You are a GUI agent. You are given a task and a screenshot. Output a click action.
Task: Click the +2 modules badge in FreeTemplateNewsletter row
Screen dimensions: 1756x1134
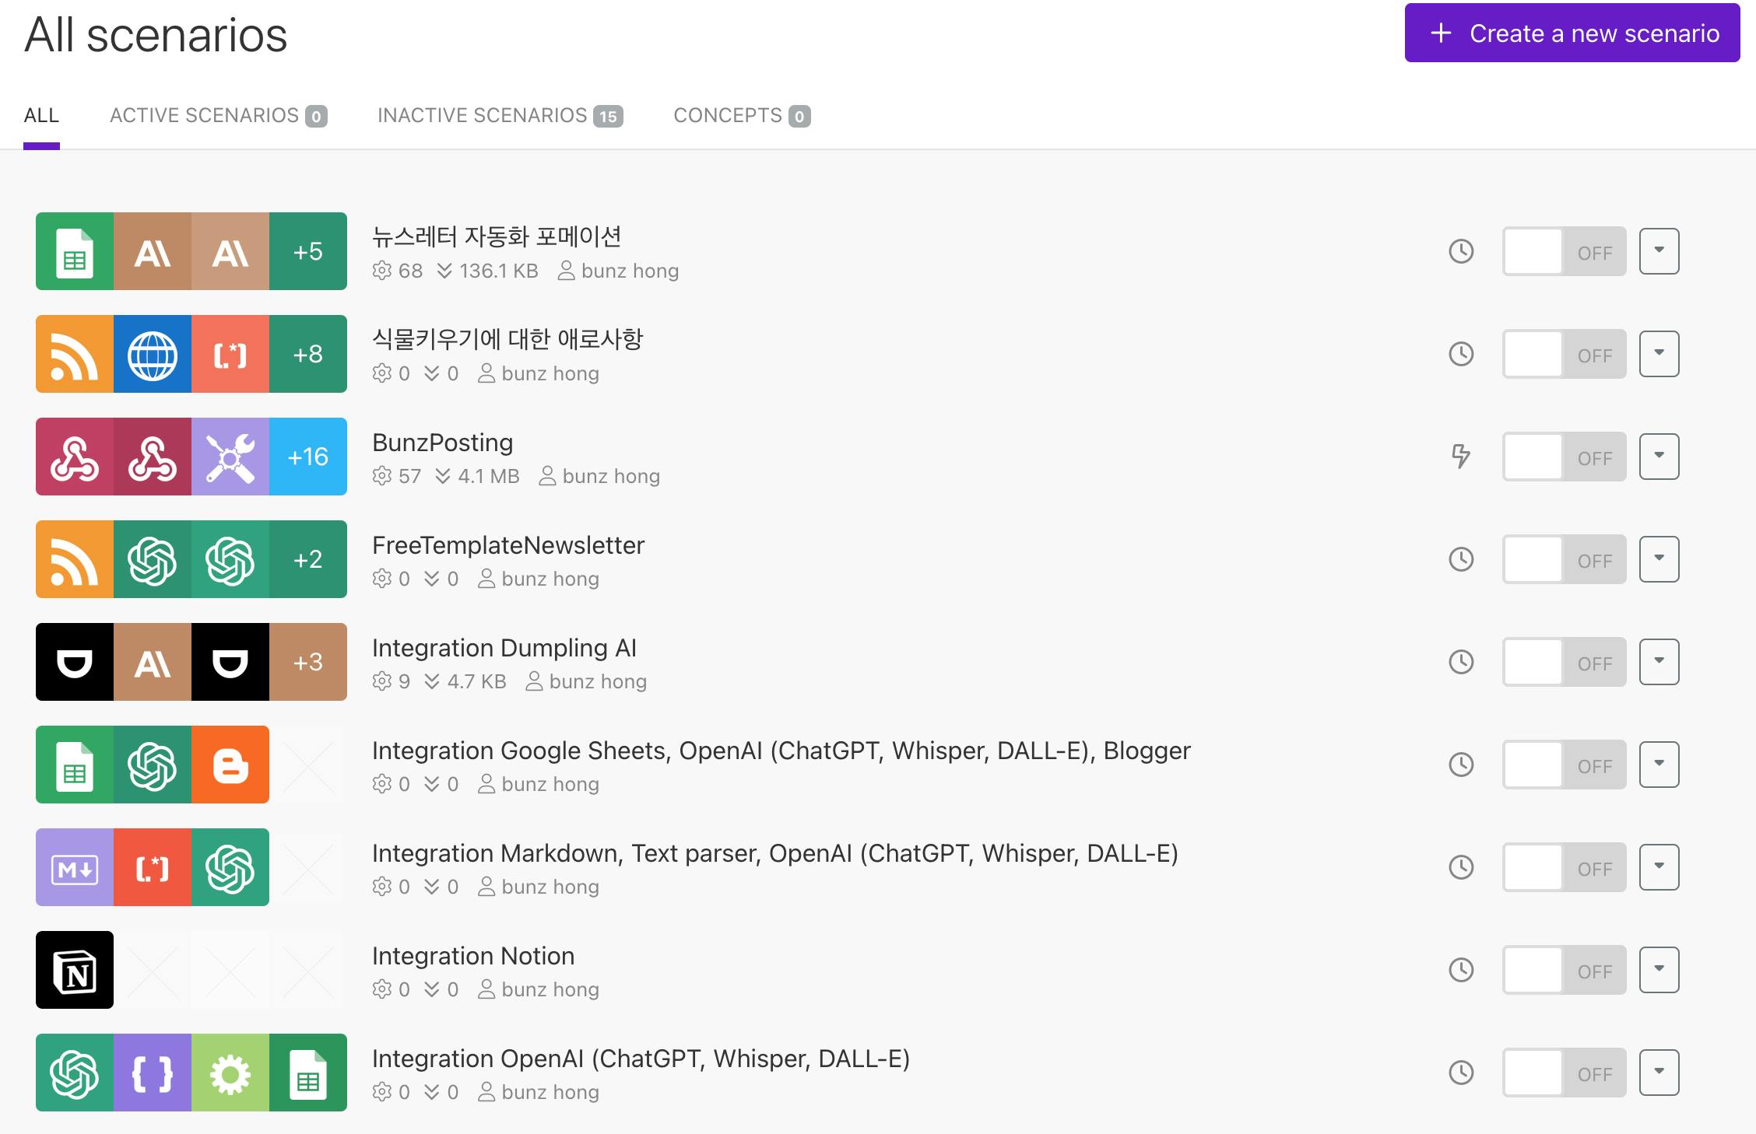308,559
